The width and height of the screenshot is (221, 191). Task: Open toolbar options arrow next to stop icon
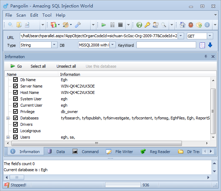click(128, 25)
